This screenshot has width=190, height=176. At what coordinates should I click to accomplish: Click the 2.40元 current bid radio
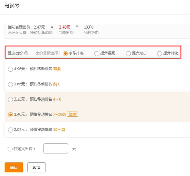[x=11, y=115]
